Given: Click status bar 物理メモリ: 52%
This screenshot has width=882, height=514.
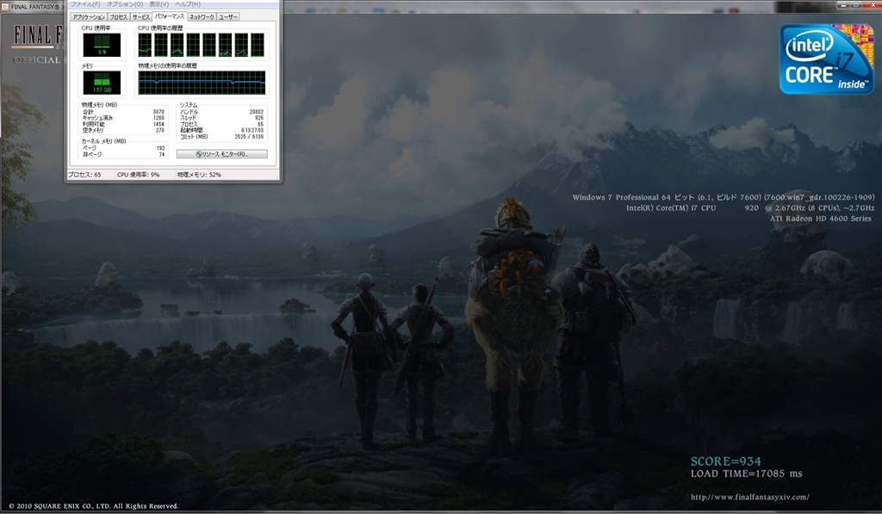Looking at the screenshot, I should pos(199,175).
